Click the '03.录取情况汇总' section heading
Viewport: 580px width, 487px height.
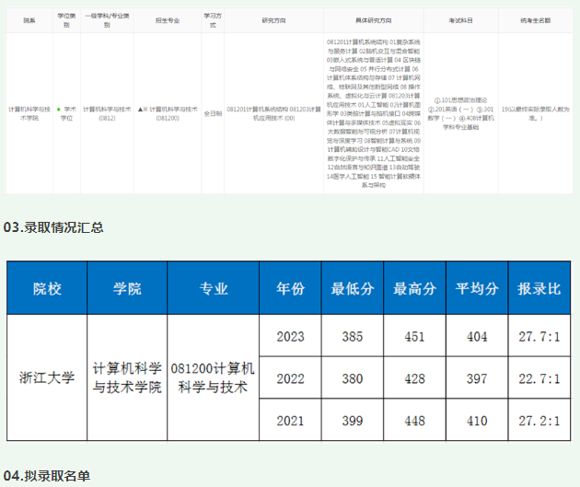[x=53, y=227]
